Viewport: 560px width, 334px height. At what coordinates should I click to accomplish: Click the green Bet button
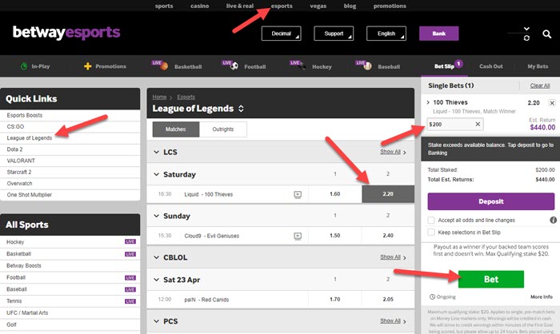(x=491, y=280)
